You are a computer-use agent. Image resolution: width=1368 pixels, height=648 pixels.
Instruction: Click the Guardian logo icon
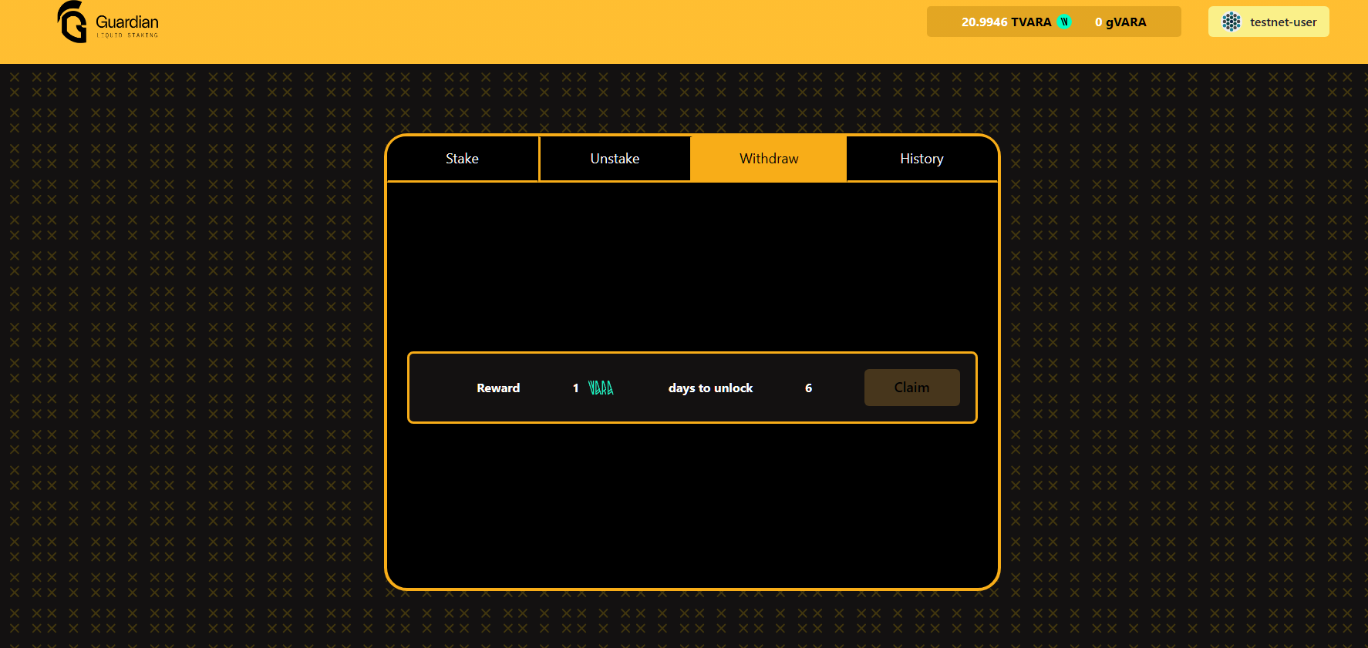72,22
